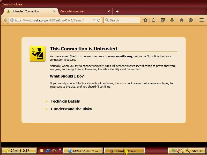The height and width of the screenshot is (155, 207).
Task: Go back with the back arrow button
Action: click(x=5, y=20)
